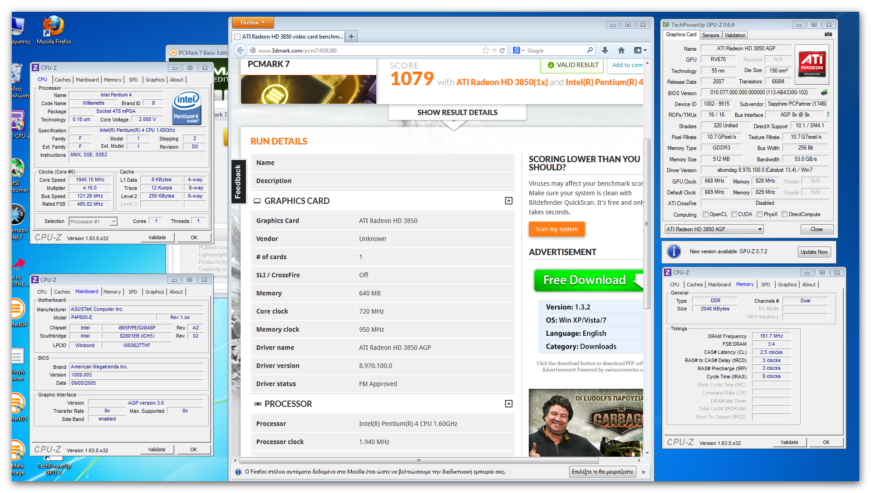Click the Firefox page vertical scrollbar

pos(647,224)
